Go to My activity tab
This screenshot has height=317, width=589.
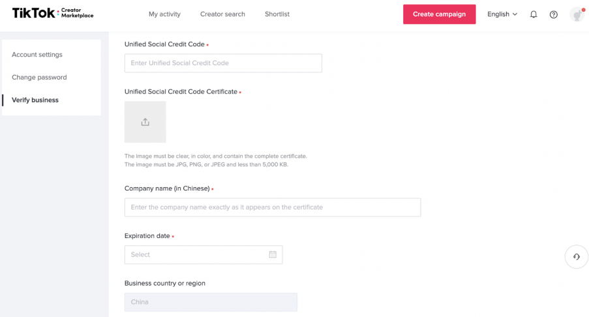(164, 14)
